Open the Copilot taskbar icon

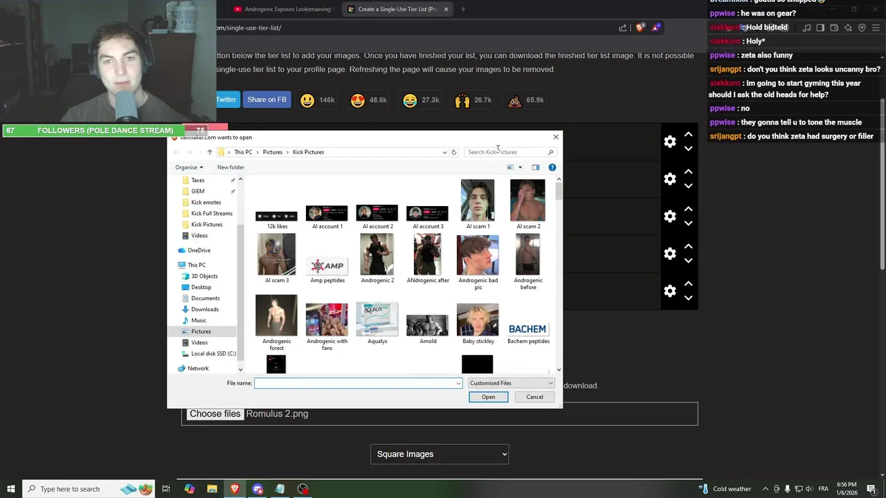(189, 489)
